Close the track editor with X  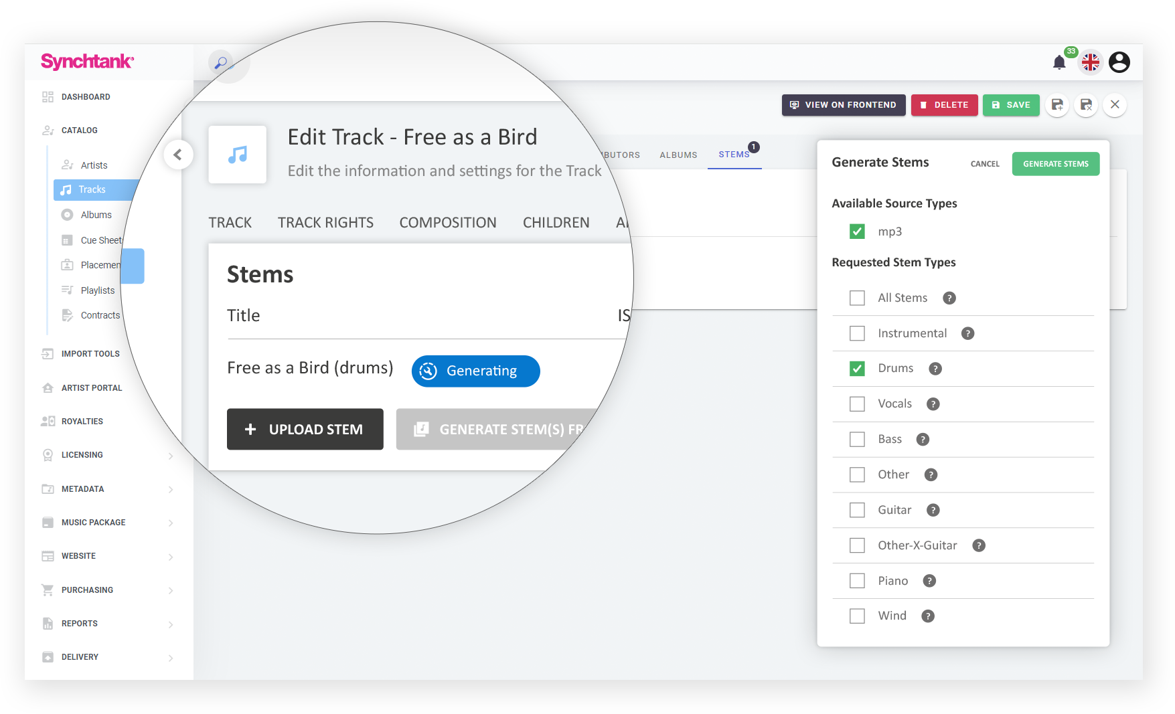pyautogui.click(x=1115, y=105)
